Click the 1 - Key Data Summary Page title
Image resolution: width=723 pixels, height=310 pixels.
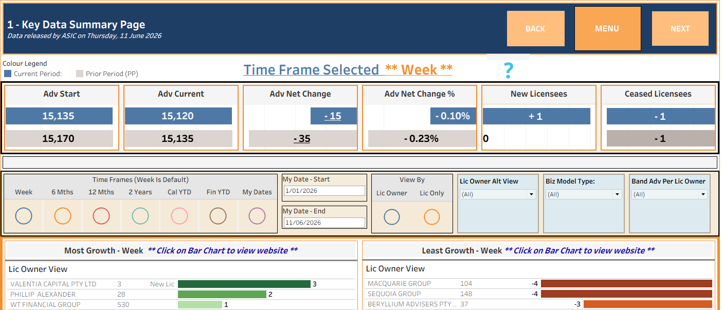coord(76,25)
